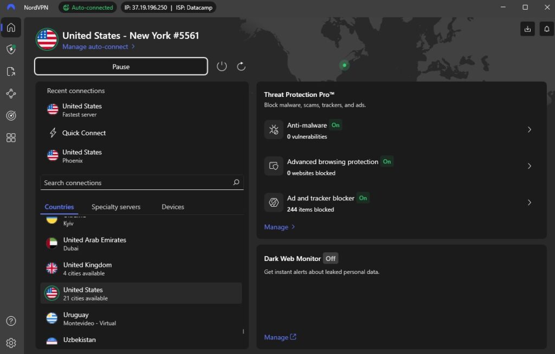
Task: Open the notifications bell icon
Action: 546,29
